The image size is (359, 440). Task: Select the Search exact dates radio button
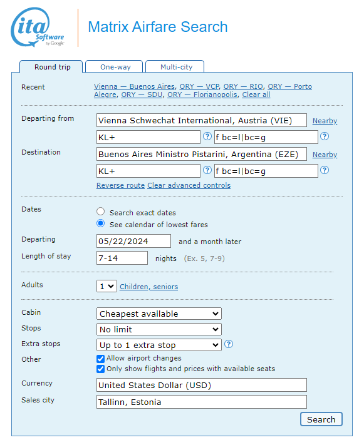(101, 212)
